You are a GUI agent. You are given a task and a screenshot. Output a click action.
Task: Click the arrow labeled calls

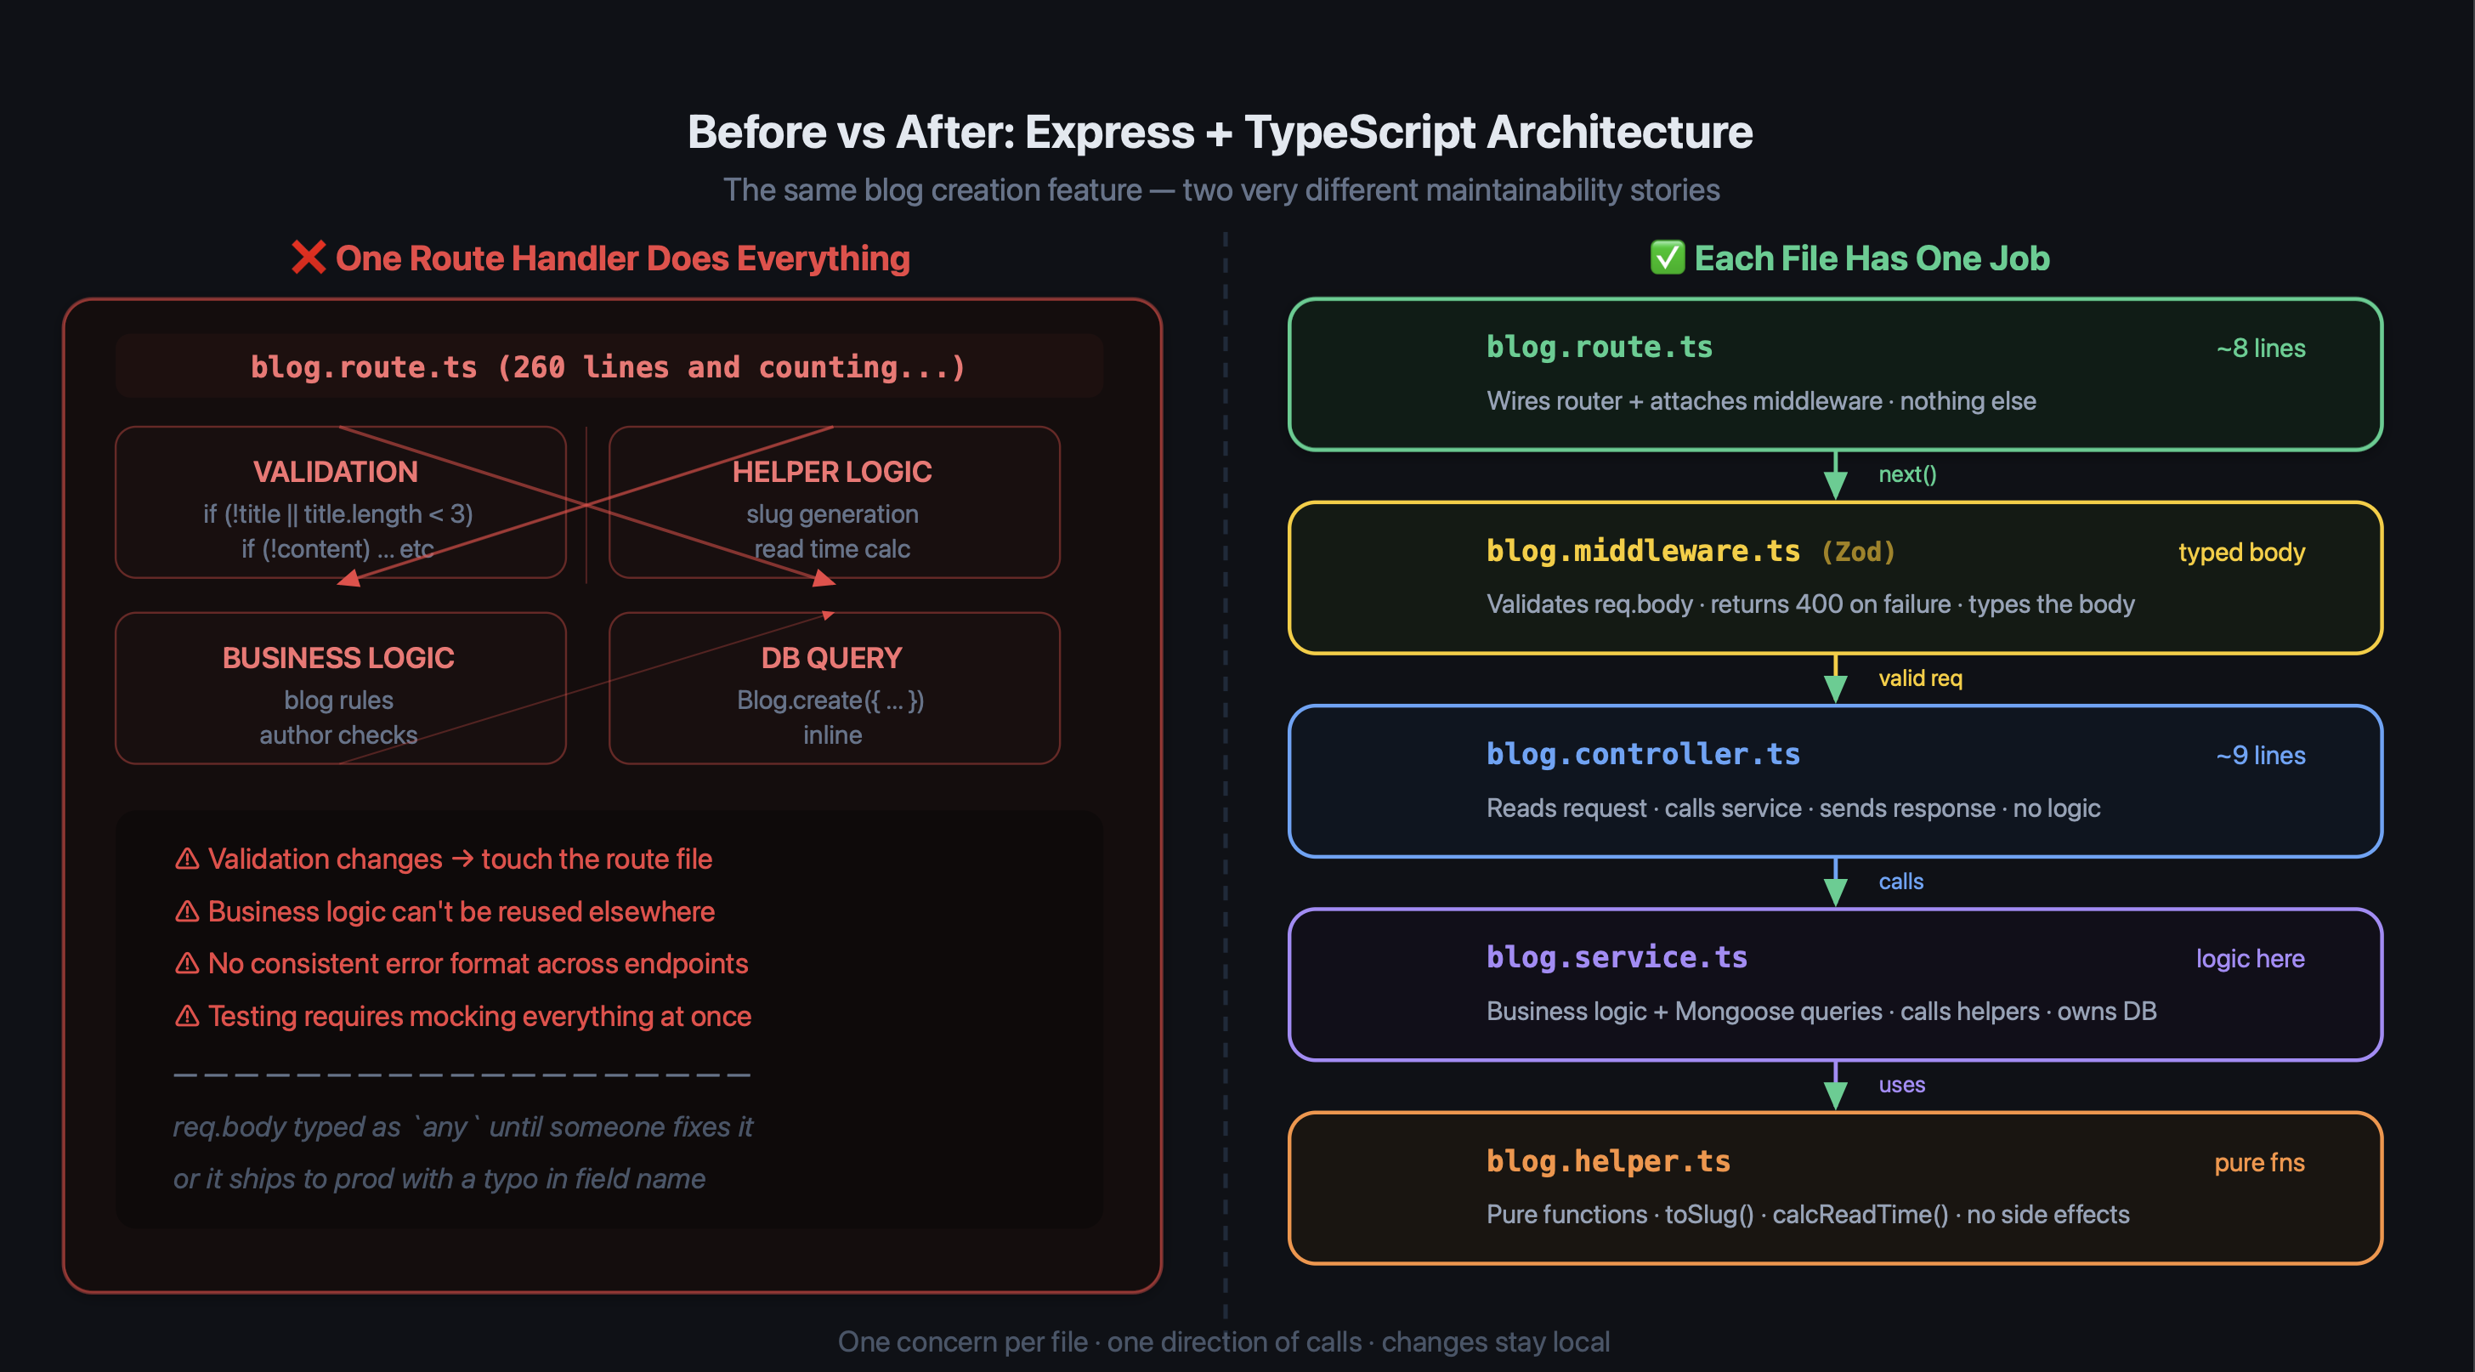point(1835,882)
